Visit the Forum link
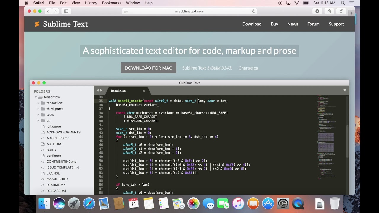The image size is (379, 213). point(314,24)
